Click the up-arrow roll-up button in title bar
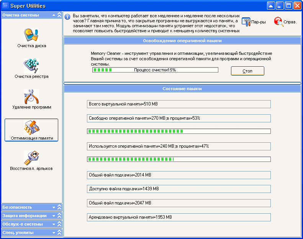Screen dimensions: 303x239 click(x=271, y=6)
